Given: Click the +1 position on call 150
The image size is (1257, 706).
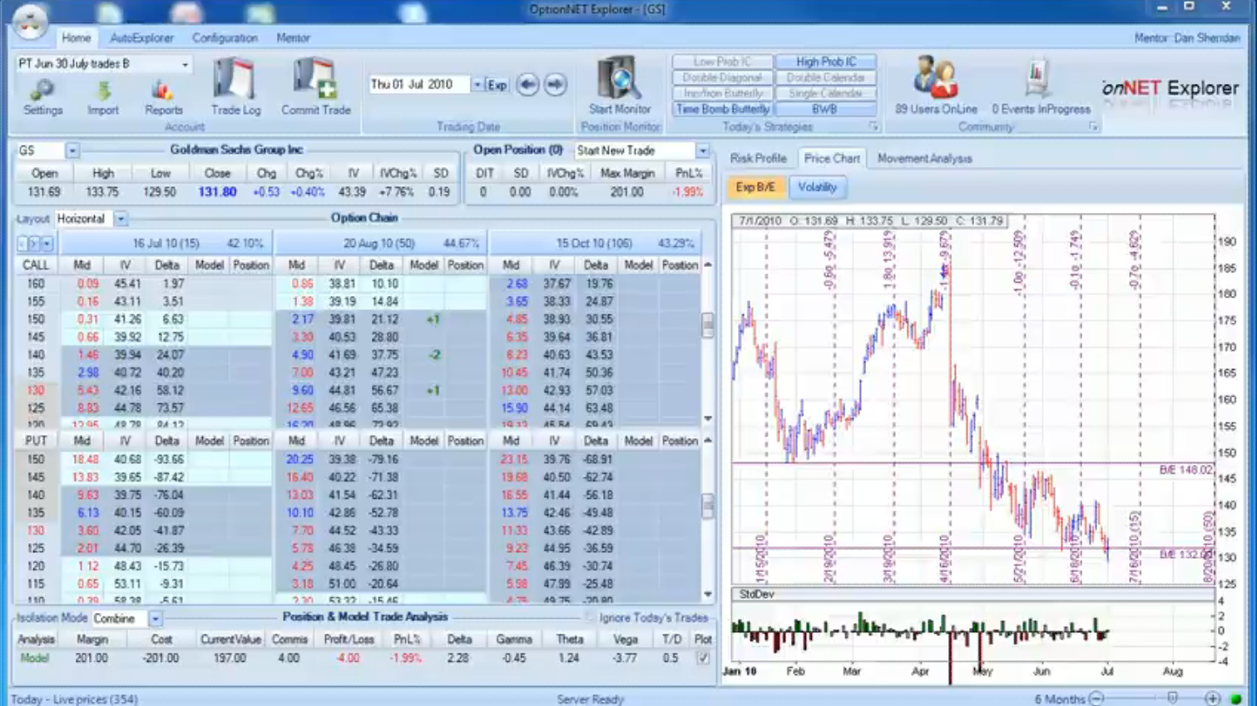Looking at the screenshot, I should click(x=433, y=319).
